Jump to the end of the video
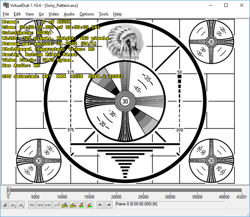 click(x=57, y=205)
